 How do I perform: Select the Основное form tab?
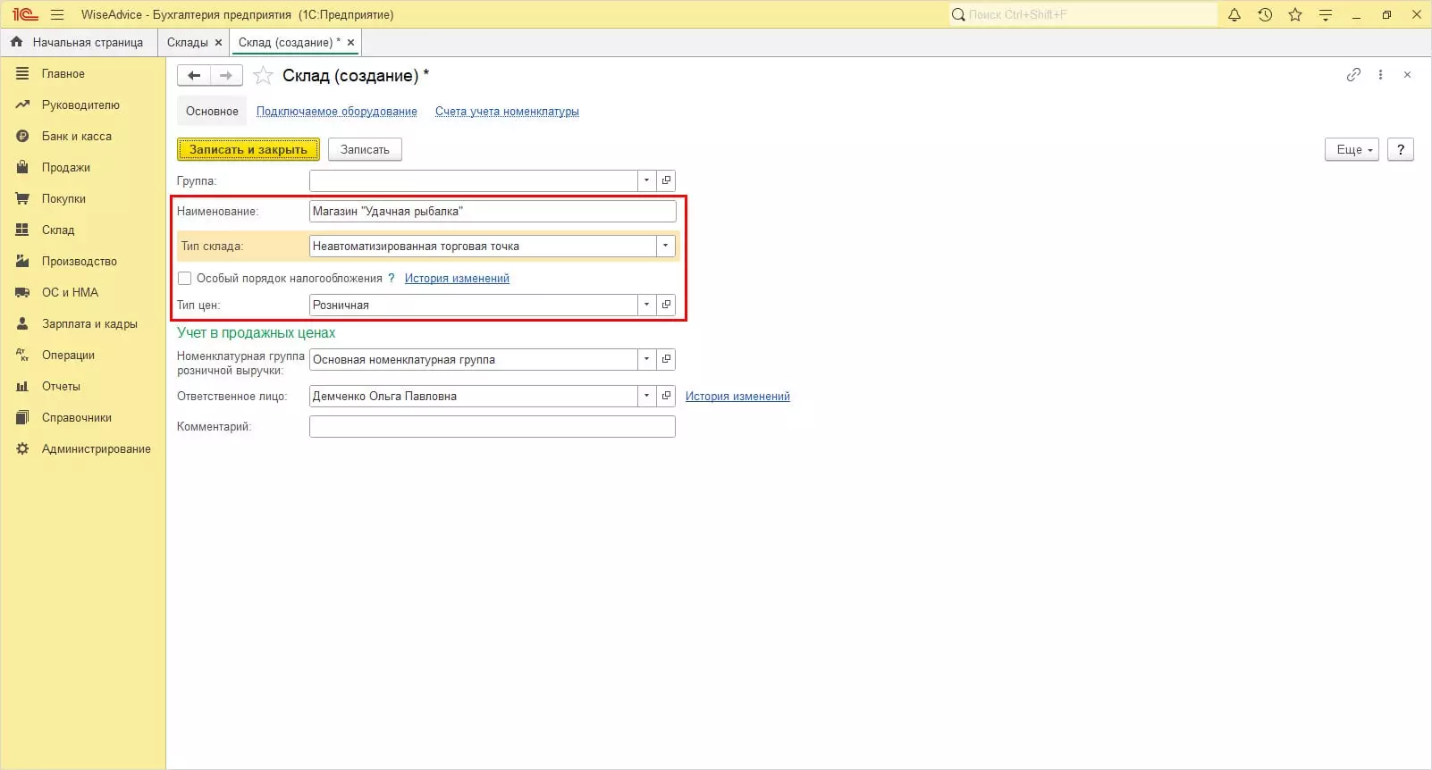coord(212,112)
